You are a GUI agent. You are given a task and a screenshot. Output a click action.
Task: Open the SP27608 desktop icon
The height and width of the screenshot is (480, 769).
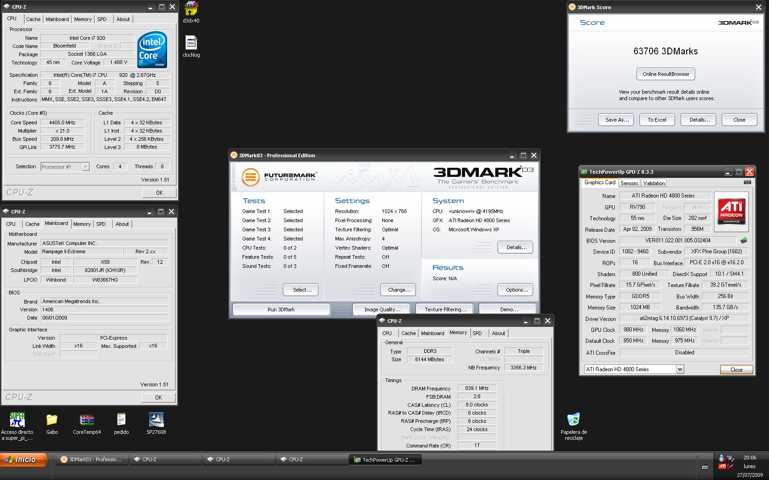pos(156,423)
